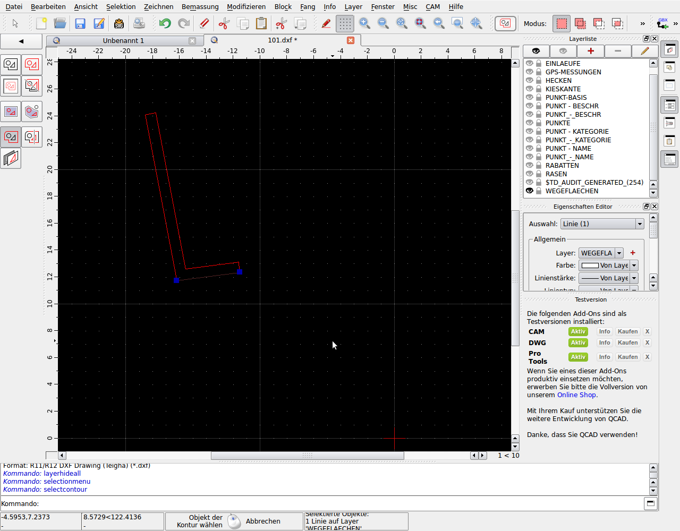This screenshot has height=531, width=680.
Task: Click Kaufen button for CAM add-on
Action: pyautogui.click(x=627, y=332)
